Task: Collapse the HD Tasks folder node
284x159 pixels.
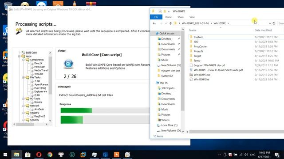Action: pyautogui.click(x=24, y=98)
